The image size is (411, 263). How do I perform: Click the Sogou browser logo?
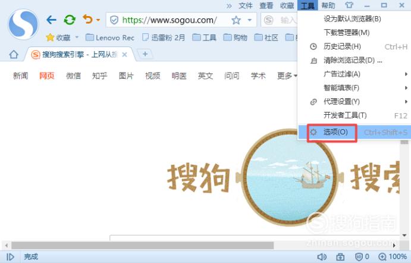pyautogui.click(x=24, y=24)
